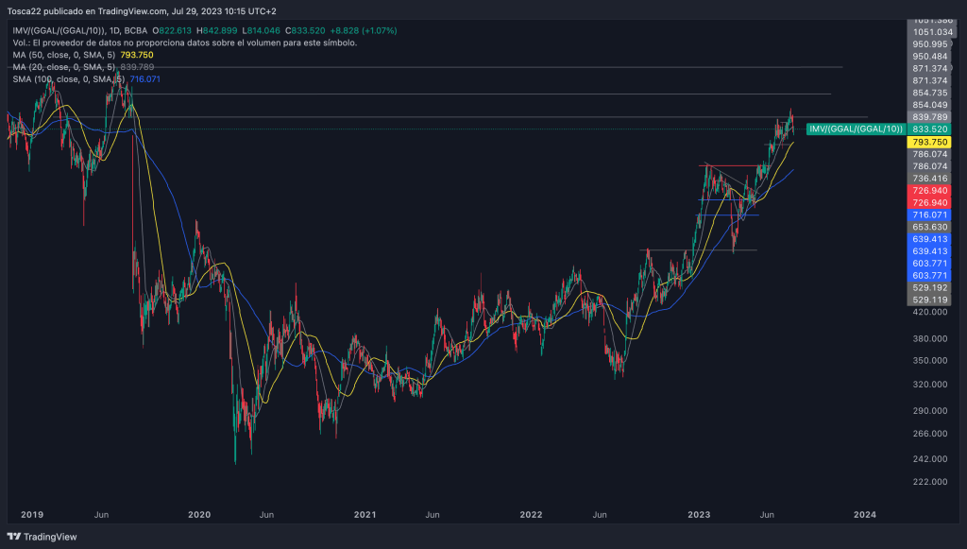Click the yellow 793.750 label on price axis
Image resolution: width=967 pixels, height=549 pixels.
[x=929, y=142]
